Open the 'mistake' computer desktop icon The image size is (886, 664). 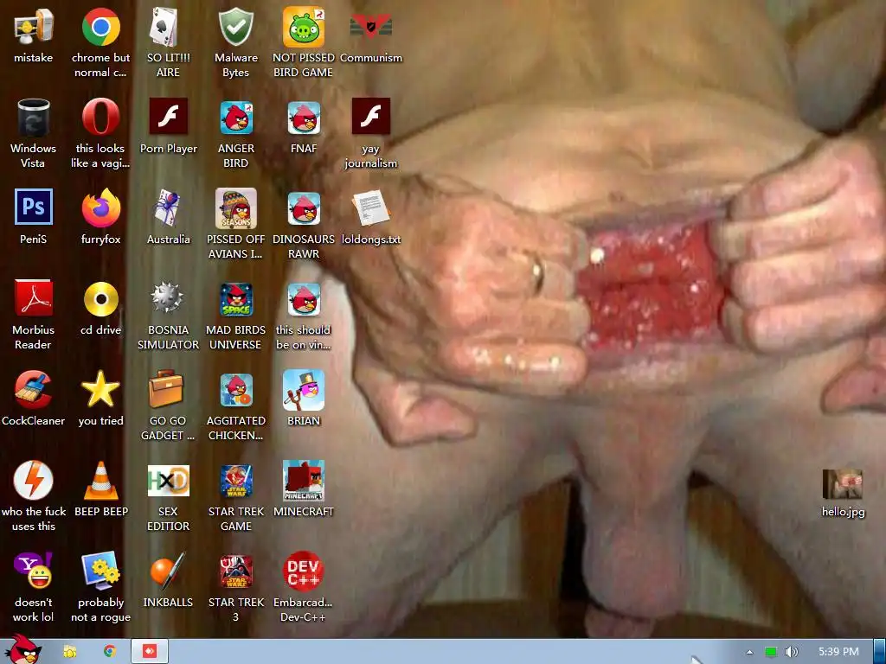tap(34, 27)
